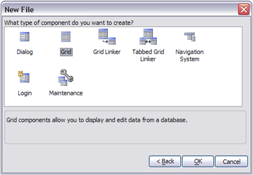Go to previous step with Back button
253x175 pixels.
point(165,161)
